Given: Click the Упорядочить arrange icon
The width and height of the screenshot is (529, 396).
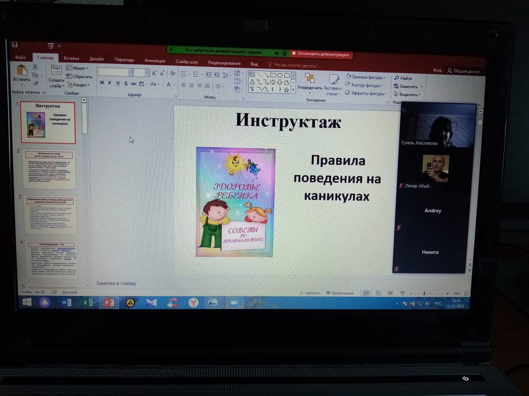Looking at the screenshot, I should click(x=309, y=78).
